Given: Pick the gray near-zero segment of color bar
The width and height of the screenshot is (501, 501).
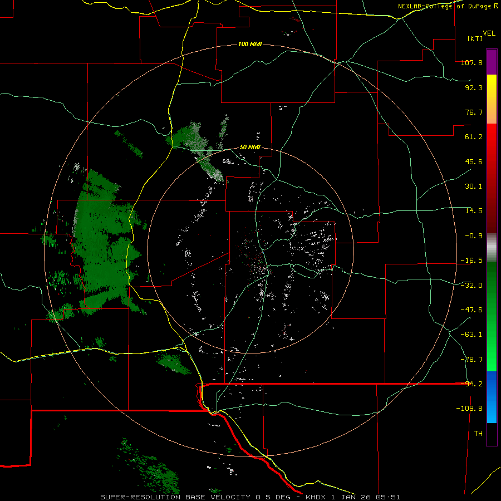Looking at the screenshot, I should coord(492,246).
